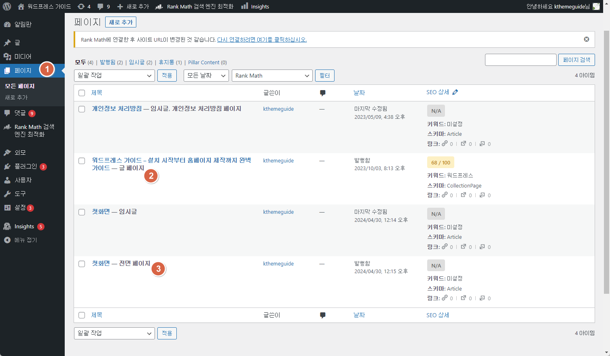Image resolution: width=610 pixels, height=356 pixels.
Task: Open the Rank Math filter dropdown
Action: pyautogui.click(x=272, y=76)
